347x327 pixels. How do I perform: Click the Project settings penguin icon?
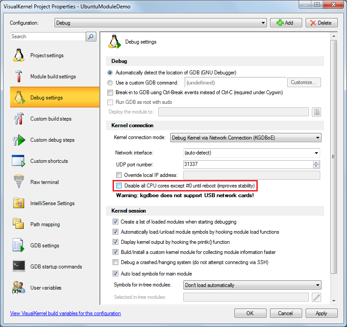[x=18, y=55]
